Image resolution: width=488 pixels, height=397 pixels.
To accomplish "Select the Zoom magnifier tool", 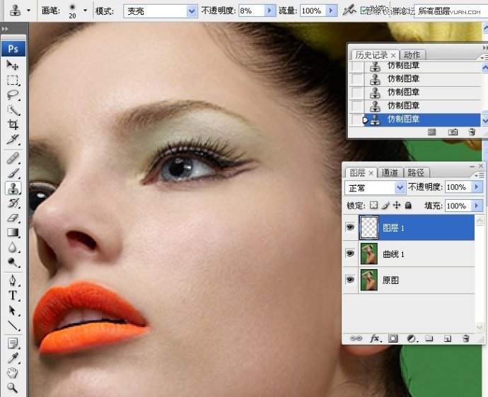I will pos(13,387).
